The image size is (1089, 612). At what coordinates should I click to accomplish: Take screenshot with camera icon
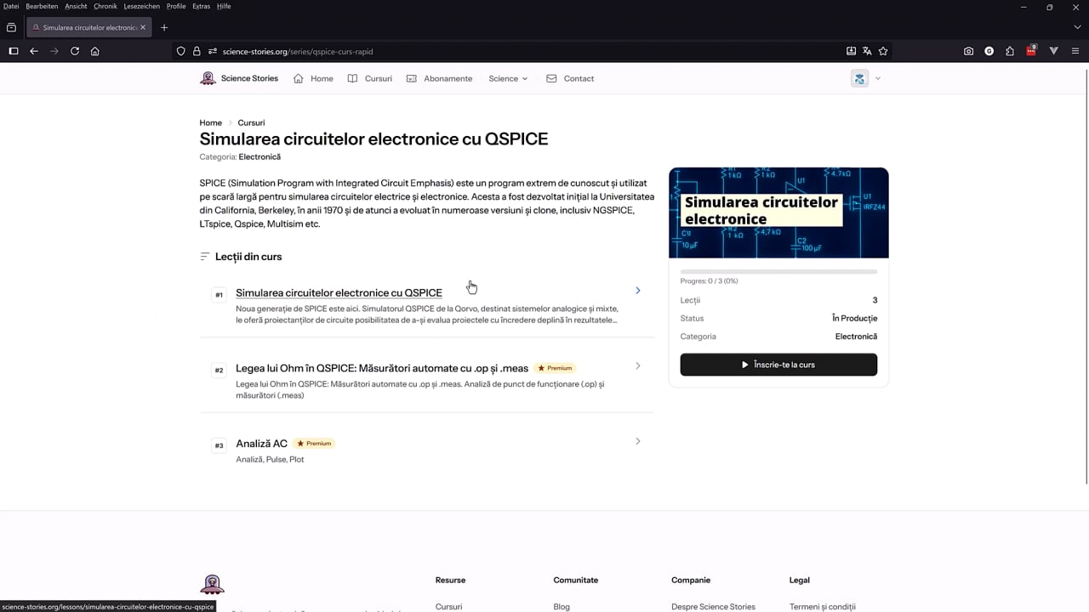coord(968,51)
